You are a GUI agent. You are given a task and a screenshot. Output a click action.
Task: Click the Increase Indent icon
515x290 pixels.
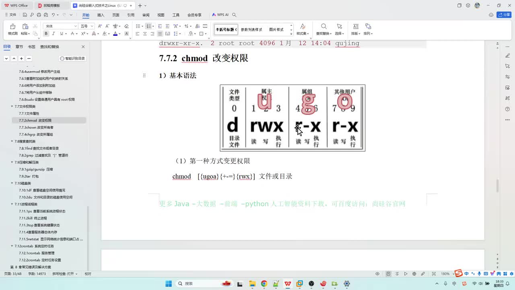point(167,26)
